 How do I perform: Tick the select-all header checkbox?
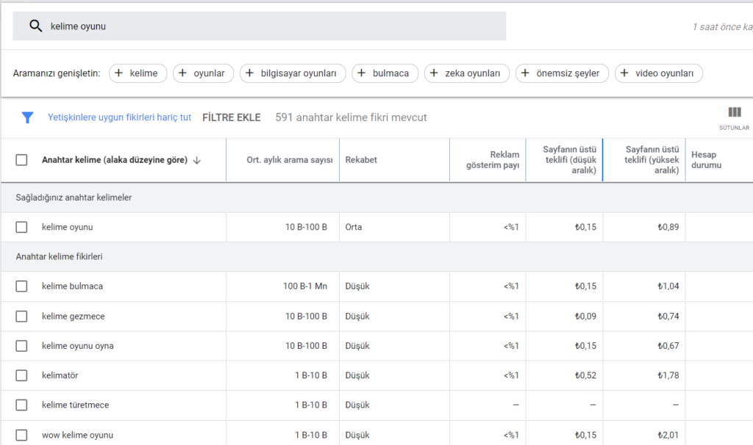click(x=21, y=160)
